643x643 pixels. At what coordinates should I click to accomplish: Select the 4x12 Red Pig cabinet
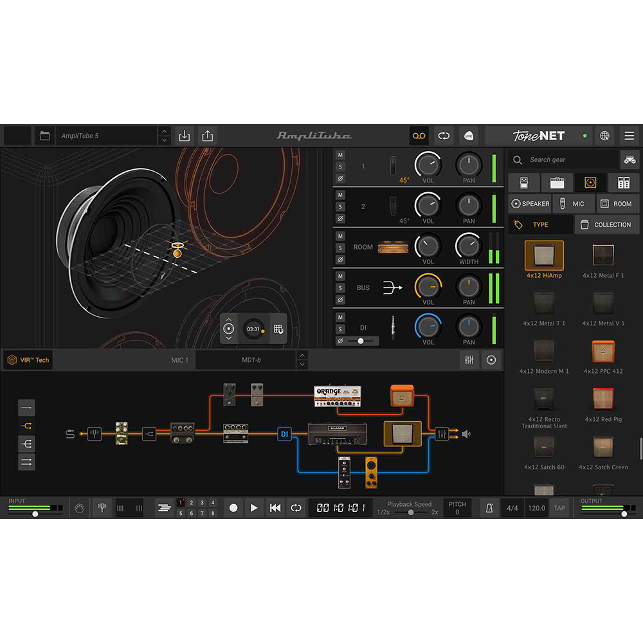click(603, 404)
